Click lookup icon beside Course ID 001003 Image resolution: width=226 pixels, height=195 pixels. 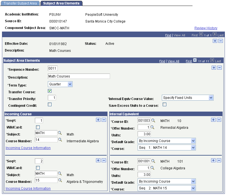click(153, 121)
